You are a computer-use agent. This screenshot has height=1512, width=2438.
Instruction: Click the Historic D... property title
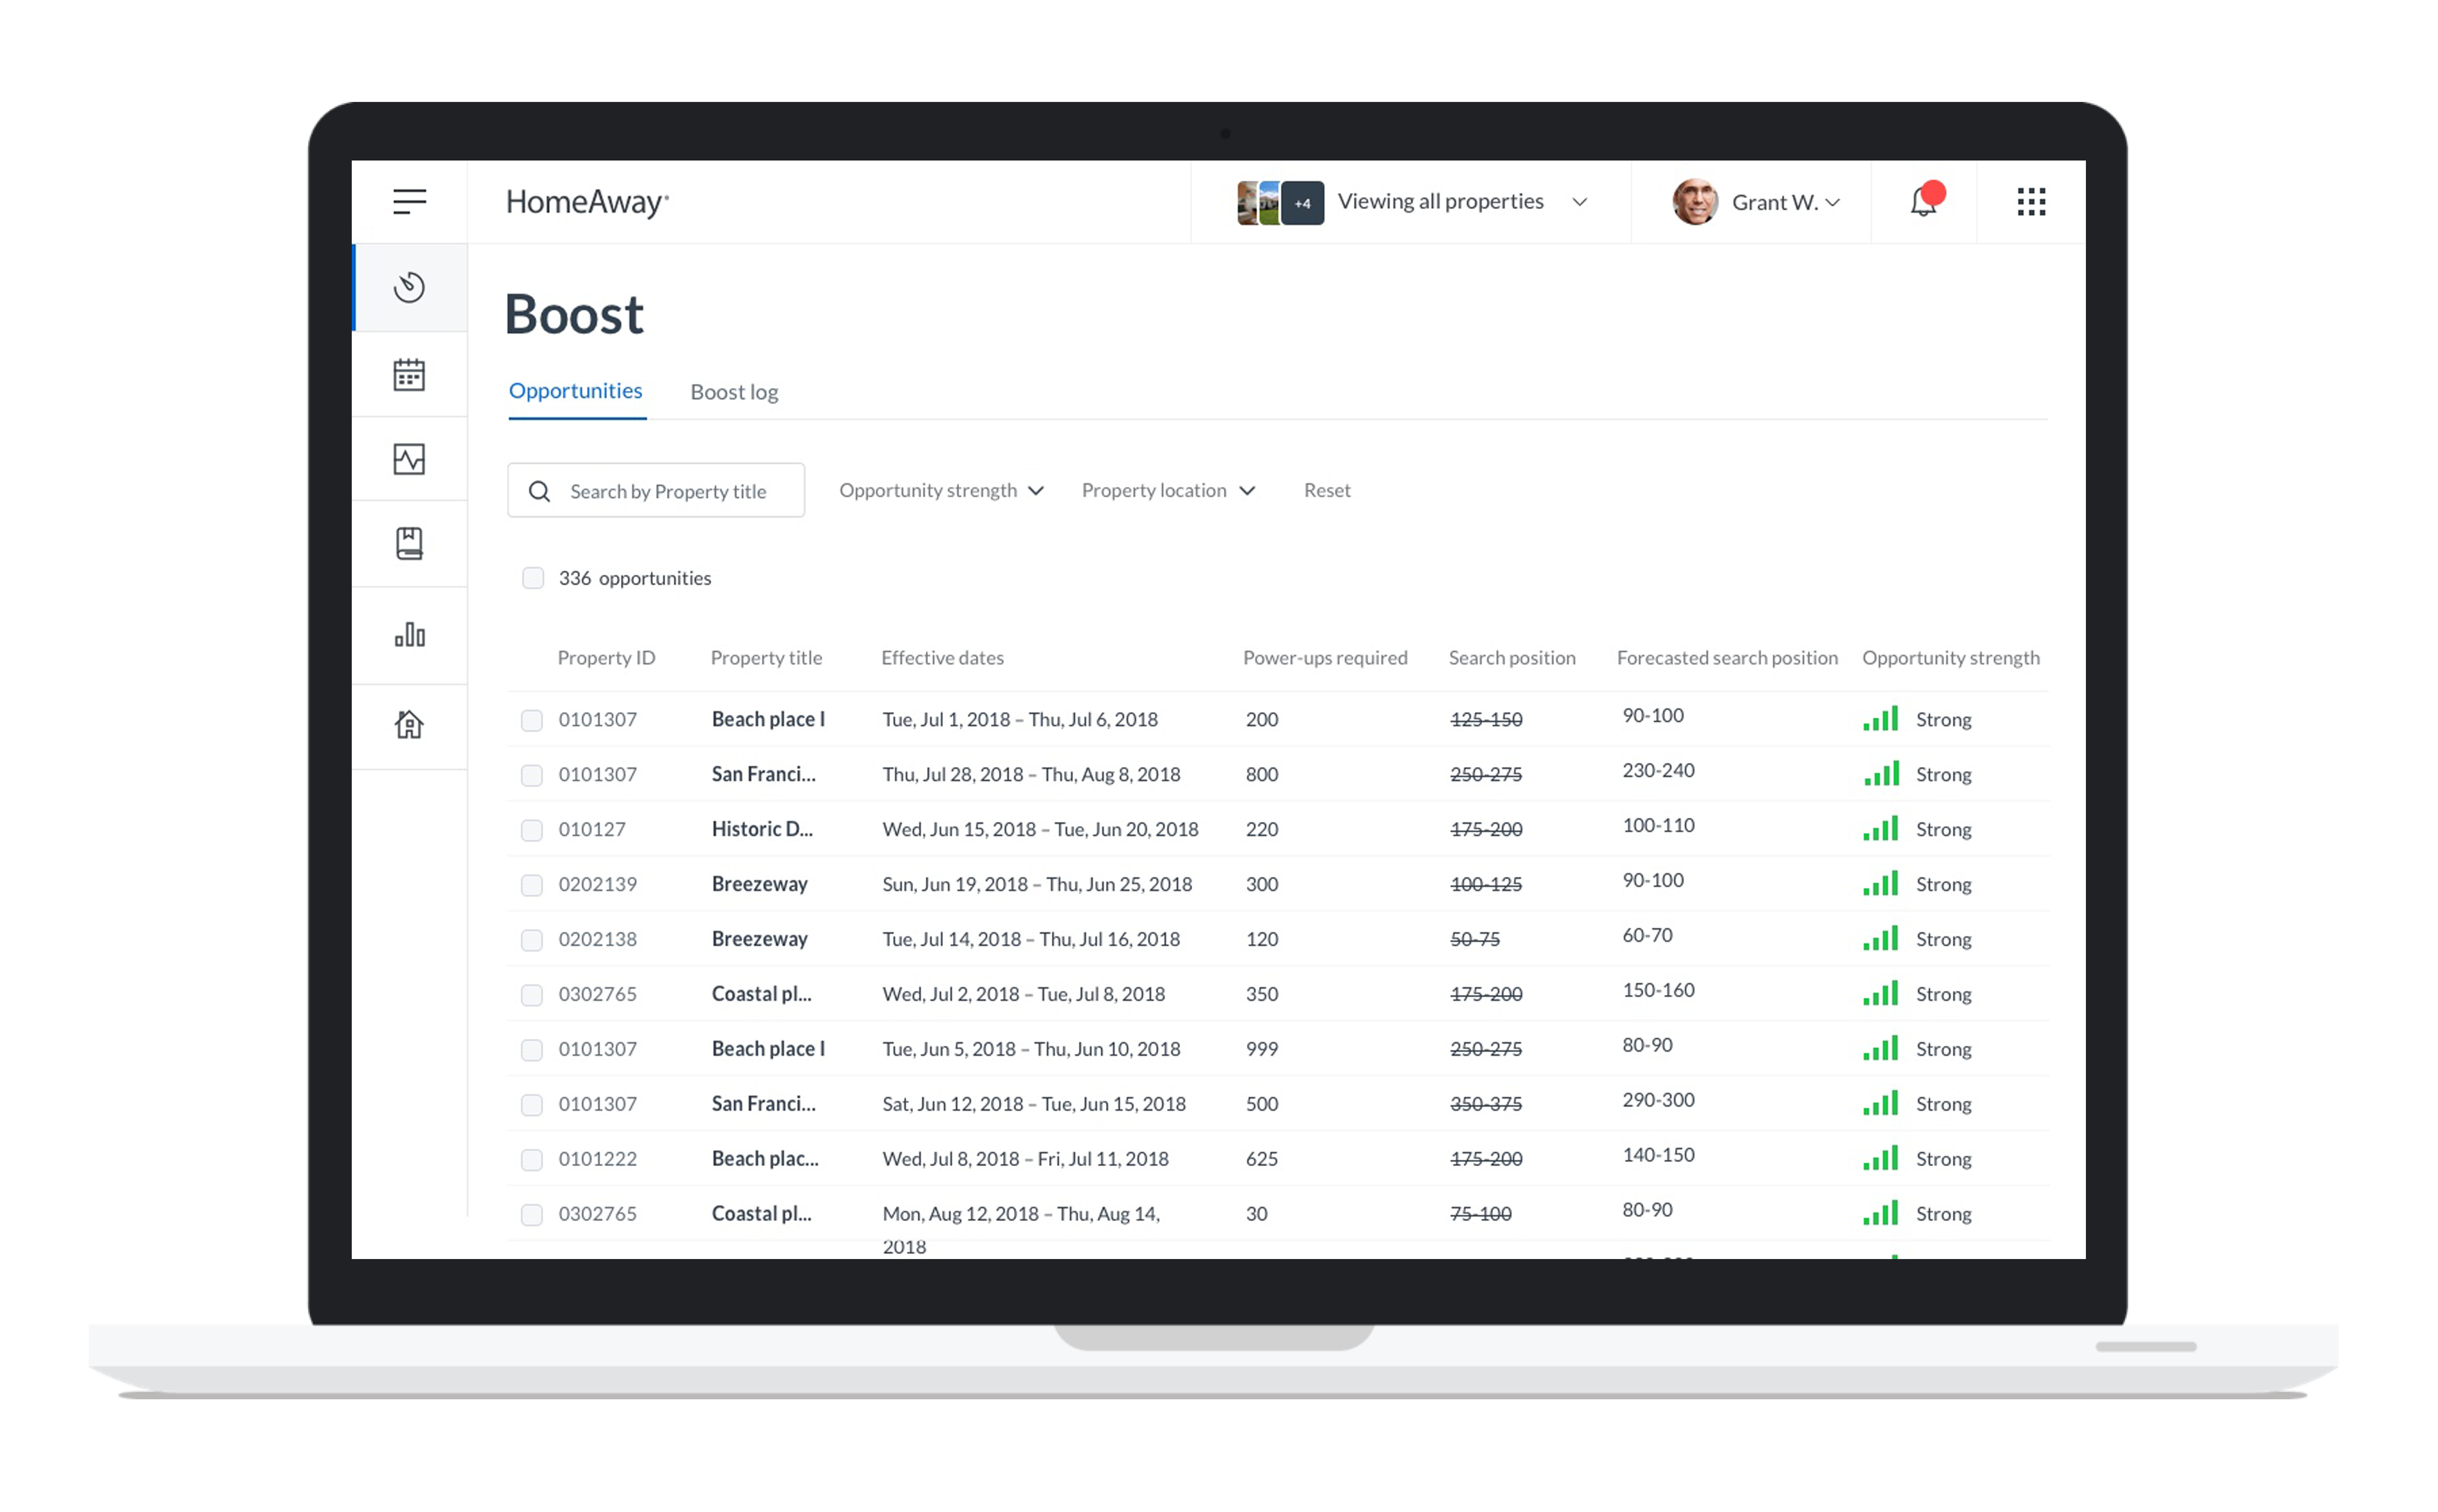point(762,829)
